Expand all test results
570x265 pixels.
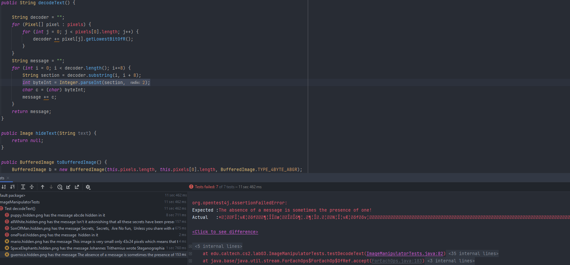[23, 187]
